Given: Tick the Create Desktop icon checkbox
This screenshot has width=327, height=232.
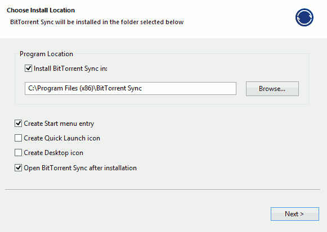Looking at the screenshot, I should (x=18, y=153).
